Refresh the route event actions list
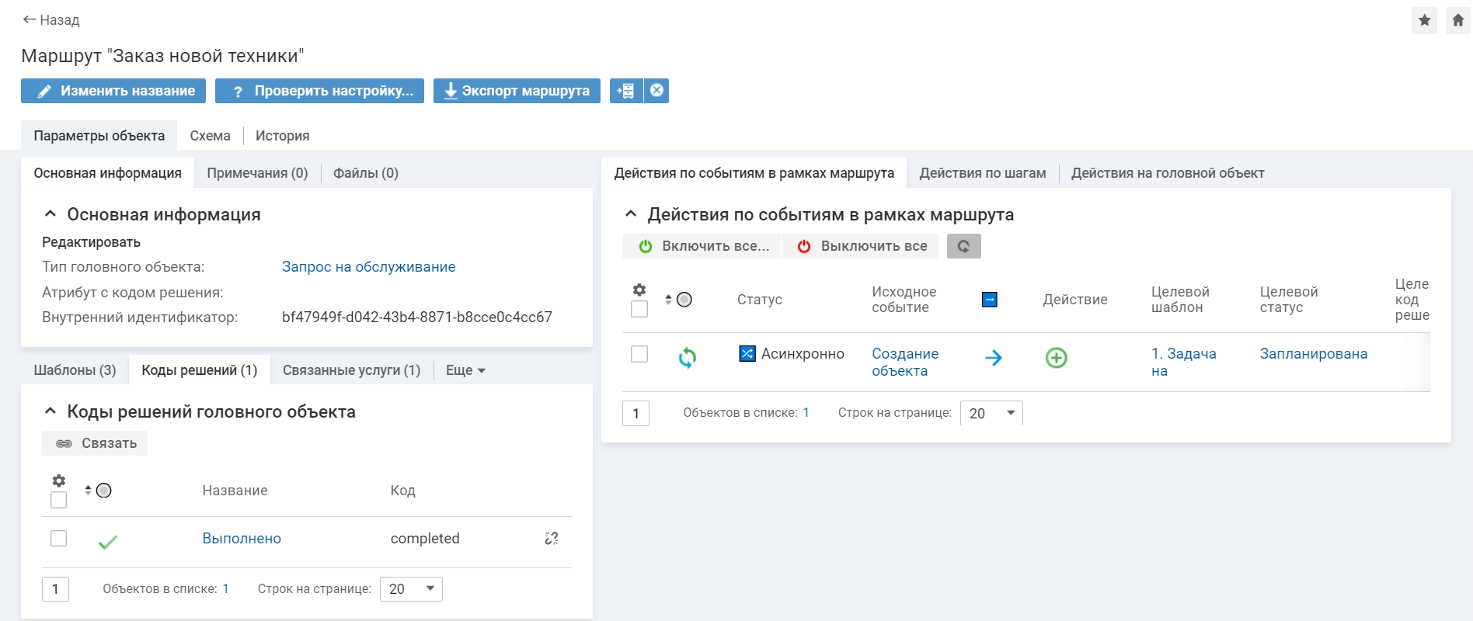Viewport: 1473px width, 621px height. coord(963,246)
